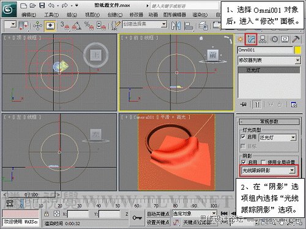Click the large set keys key button
This screenshot has height=229, width=306.
[x=137, y=218]
